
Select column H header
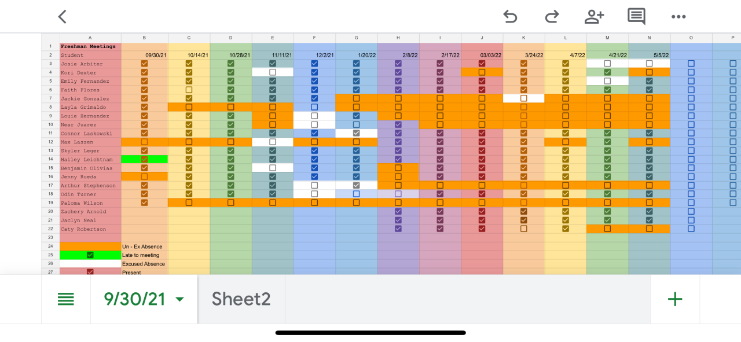pos(398,38)
